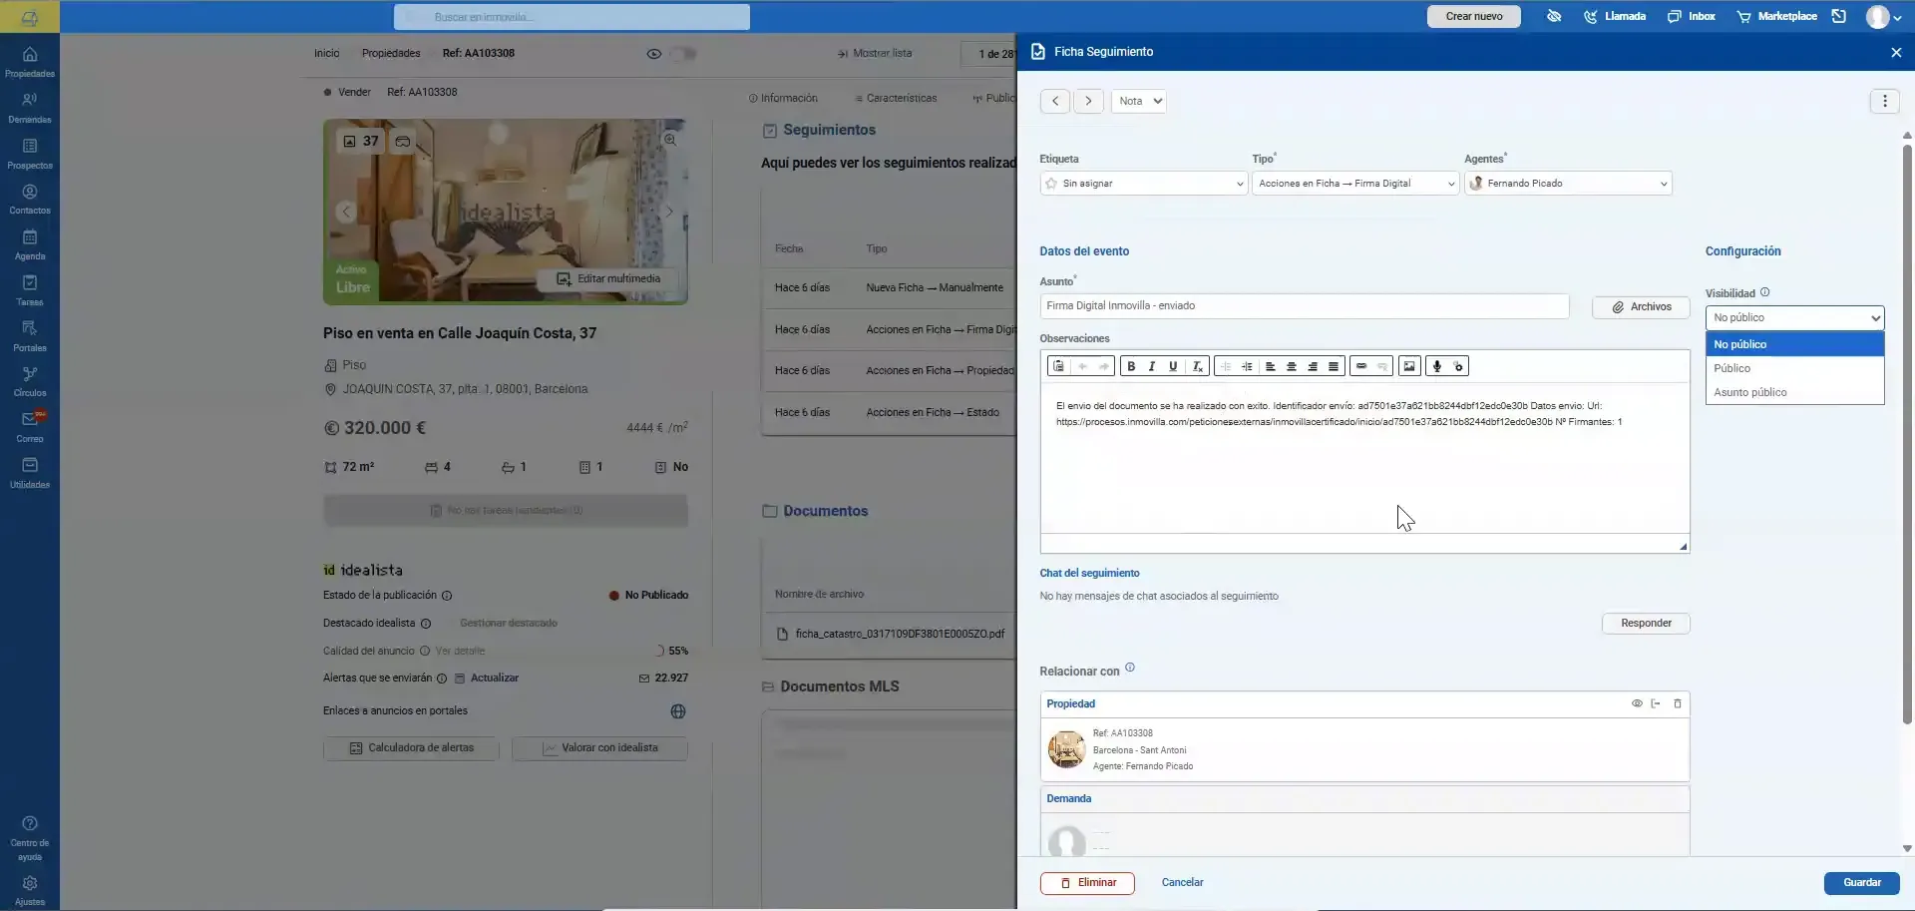Start voice dictation microphone in editor
Viewport: 1915px width, 911px height.
click(1437, 366)
